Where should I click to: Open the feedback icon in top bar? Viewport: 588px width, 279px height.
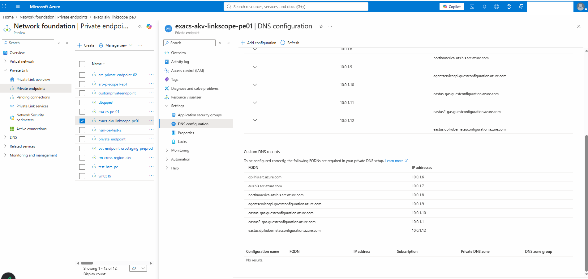pyautogui.click(x=521, y=6)
